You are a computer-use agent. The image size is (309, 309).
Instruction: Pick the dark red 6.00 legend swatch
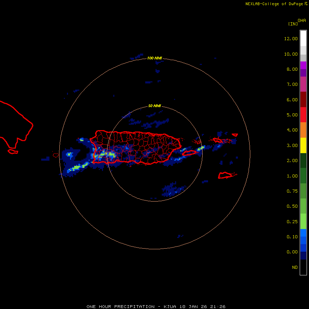pyautogui.click(x=303, y=100)
